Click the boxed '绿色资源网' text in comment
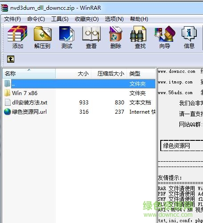203x223 pixels. click(x=176, y=146)
